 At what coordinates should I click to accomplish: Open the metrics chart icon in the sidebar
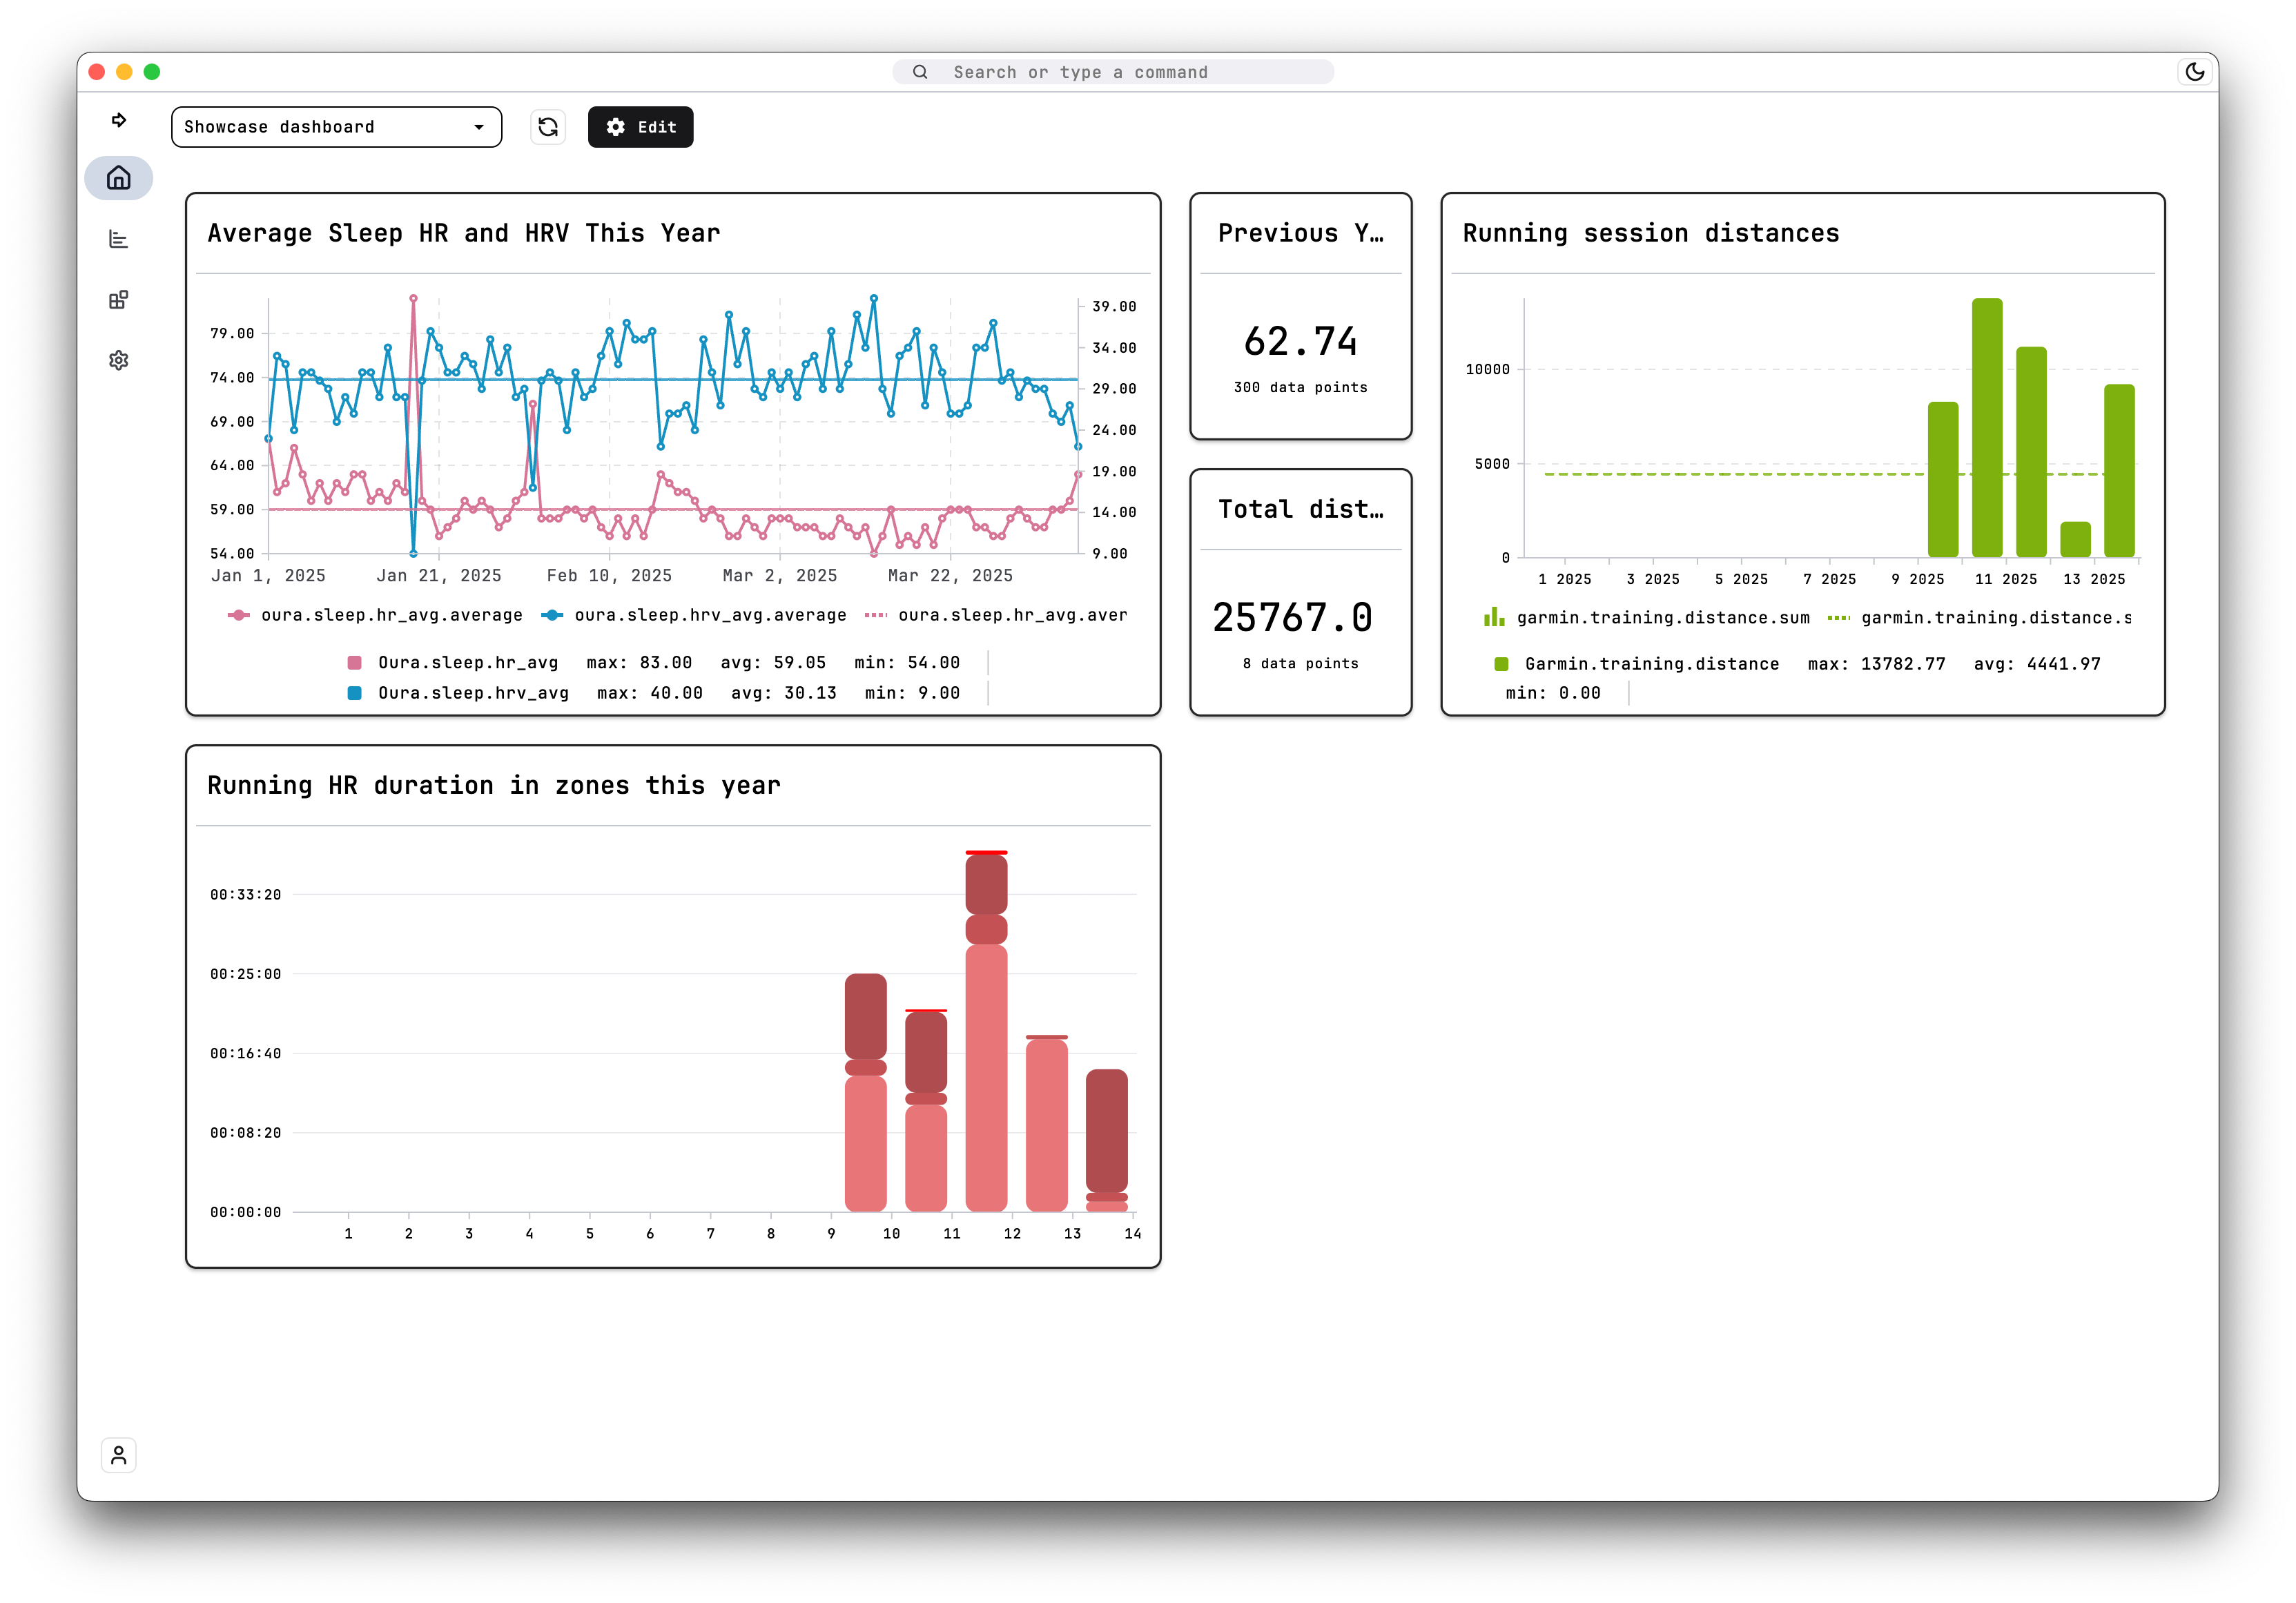point(119,239)
